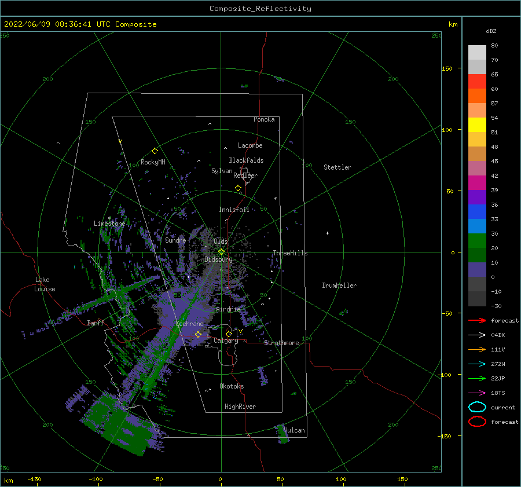The width and height of the screenshot is (521, 487).
Task: Click the Stettler city label
Action: coord(337,167)
